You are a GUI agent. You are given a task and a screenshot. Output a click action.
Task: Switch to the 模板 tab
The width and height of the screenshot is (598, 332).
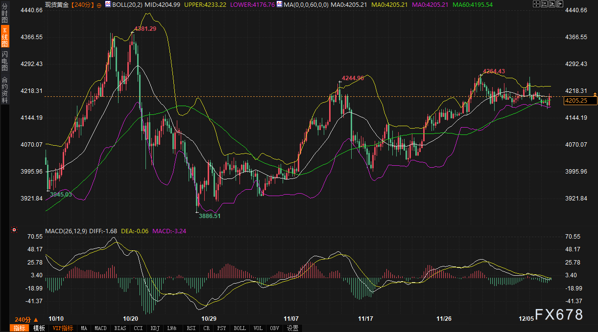[x=39, y=328]
